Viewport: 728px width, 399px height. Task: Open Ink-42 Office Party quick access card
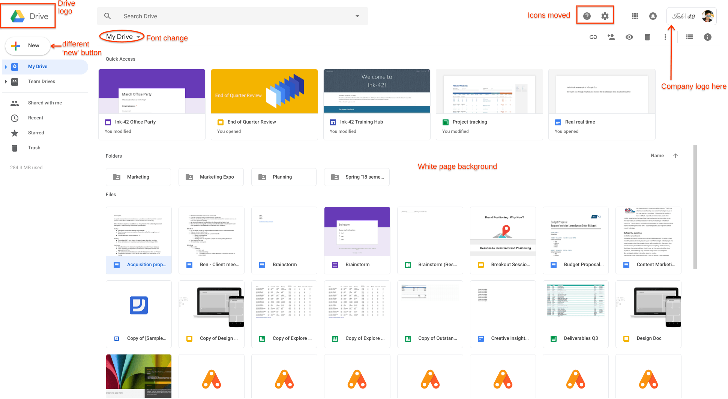point(152,104)
